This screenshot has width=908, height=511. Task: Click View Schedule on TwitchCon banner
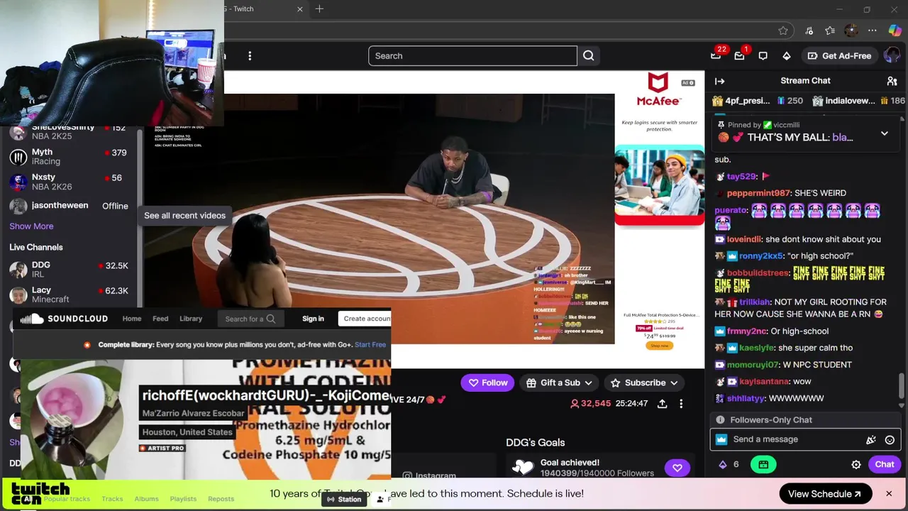824,494
